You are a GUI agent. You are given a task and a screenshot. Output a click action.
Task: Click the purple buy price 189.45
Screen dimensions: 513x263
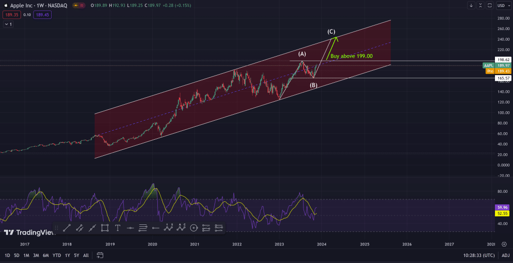(43, 15)
